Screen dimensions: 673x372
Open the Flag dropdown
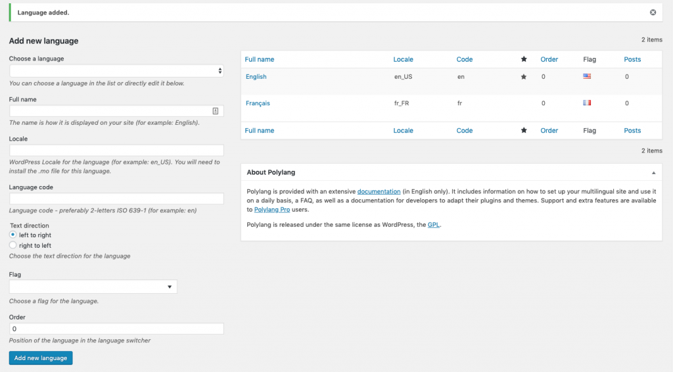point(93,287)
